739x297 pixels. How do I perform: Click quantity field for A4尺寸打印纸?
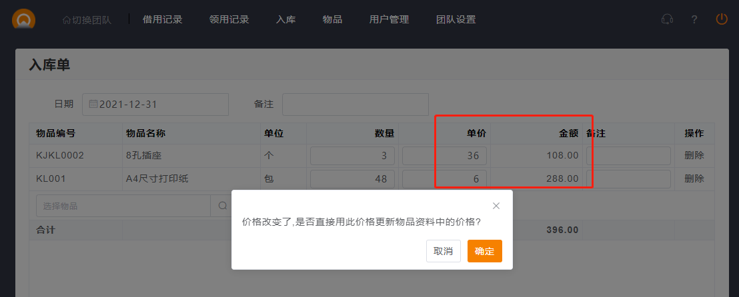(352, 178)
